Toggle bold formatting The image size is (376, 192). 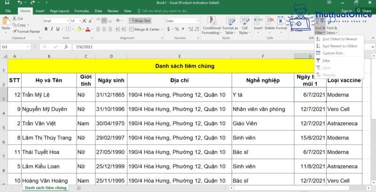point(46,29)
